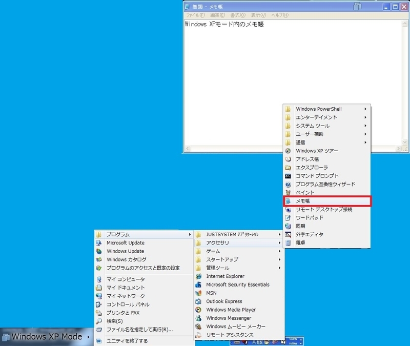Open the 編集(E) menu in Notepad
410x346 pixels.
coord(217,15)
